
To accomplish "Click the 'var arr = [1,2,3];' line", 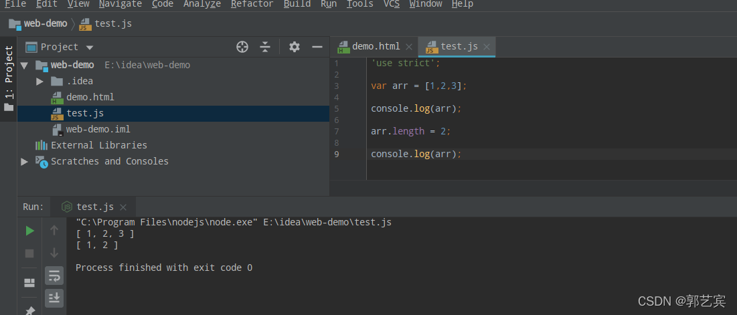I will point(419,86).
